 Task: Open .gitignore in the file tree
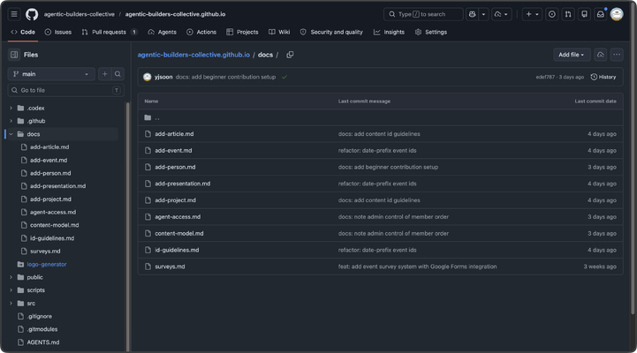(x=40, y=317)
